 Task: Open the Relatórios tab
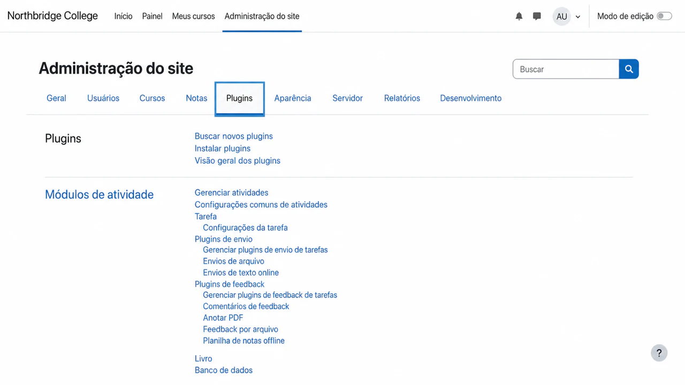pyautogui.click(x=402, y=98)
